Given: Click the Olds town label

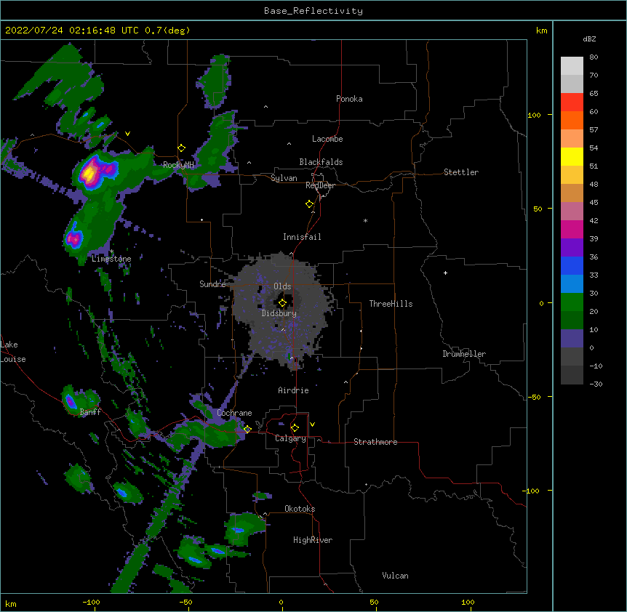Looking at the screenshot, I should pos(282,286).
